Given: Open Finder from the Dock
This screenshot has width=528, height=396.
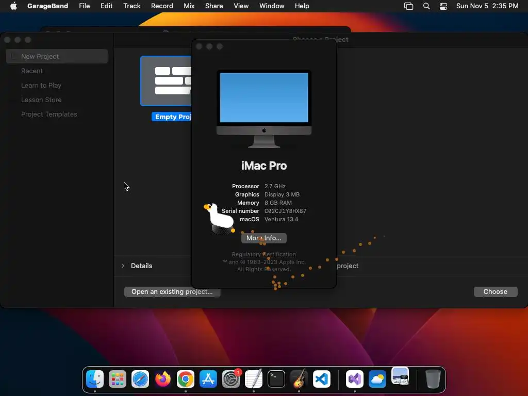Looking at the screenshot, I should point(95,379).
